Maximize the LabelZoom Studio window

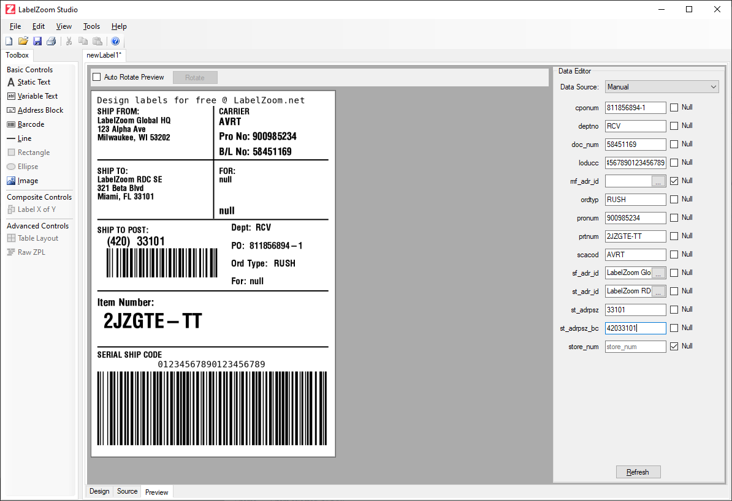click(x=689, y=9)
